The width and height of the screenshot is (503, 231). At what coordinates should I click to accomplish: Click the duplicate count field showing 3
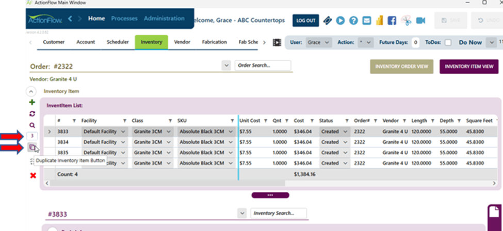click(32, 136)
